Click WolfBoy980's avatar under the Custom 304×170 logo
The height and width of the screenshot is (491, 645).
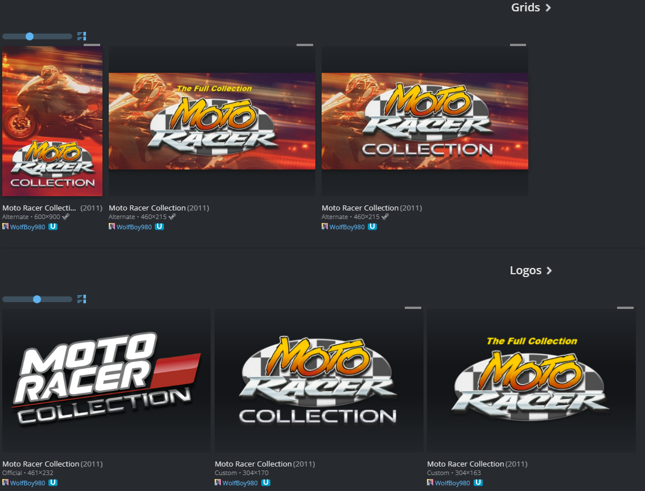(x=217, y=482)
